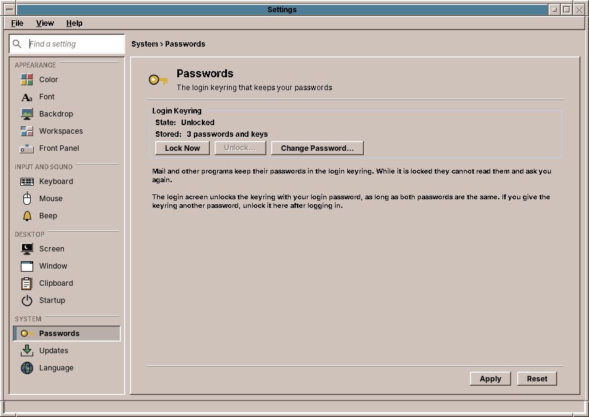Click the large key icon beside Passwords heading

click(x=158, y=80)
